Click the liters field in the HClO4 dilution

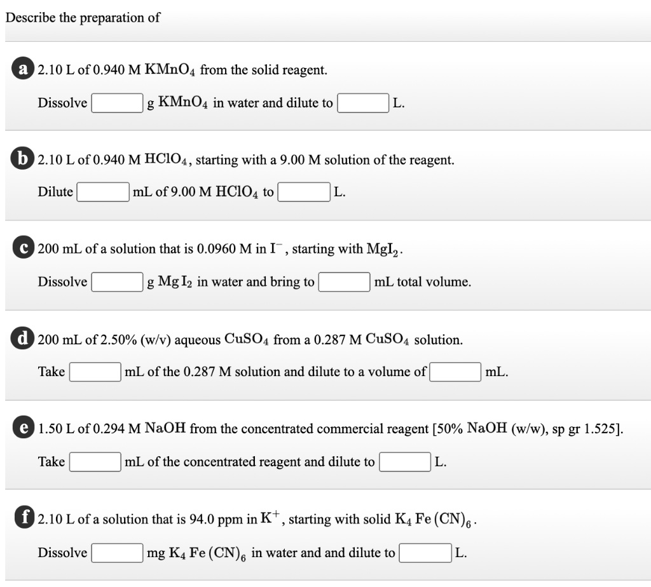pos(302,192)
